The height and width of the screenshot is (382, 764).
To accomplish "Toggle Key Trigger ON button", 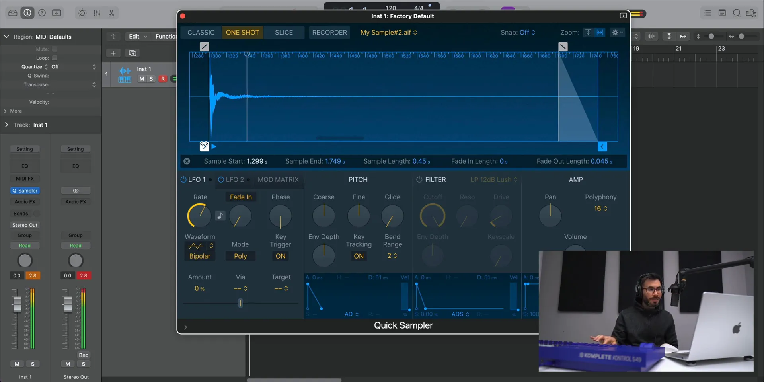I will click(281, 256).
